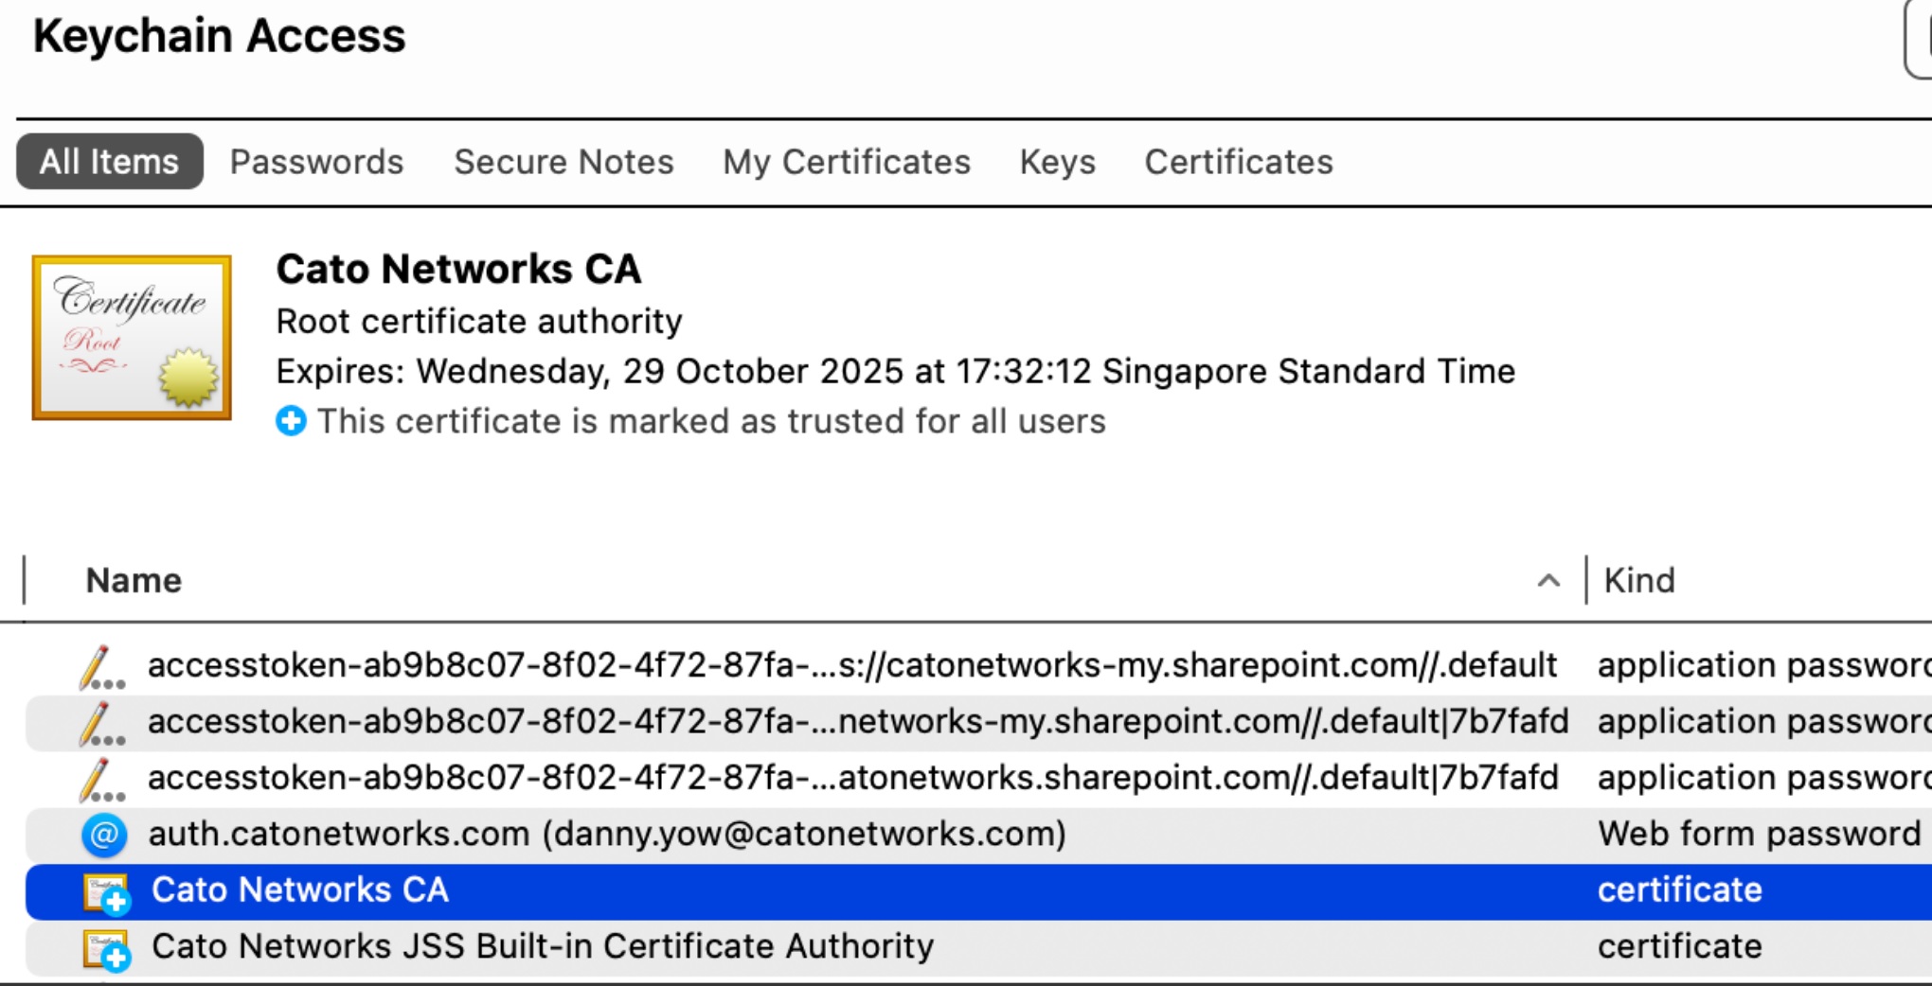Screen dimensions: 1932x986
Task: Click the Cato Networks CA heading
Action: point(458,269)
